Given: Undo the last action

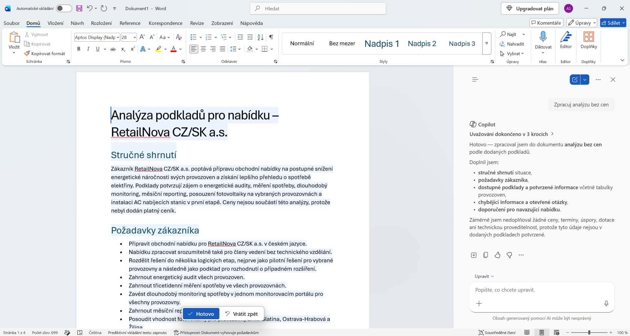Looking at the screenshot, I should (89, 9).
